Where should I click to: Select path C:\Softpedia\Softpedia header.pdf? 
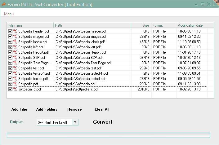81,31
